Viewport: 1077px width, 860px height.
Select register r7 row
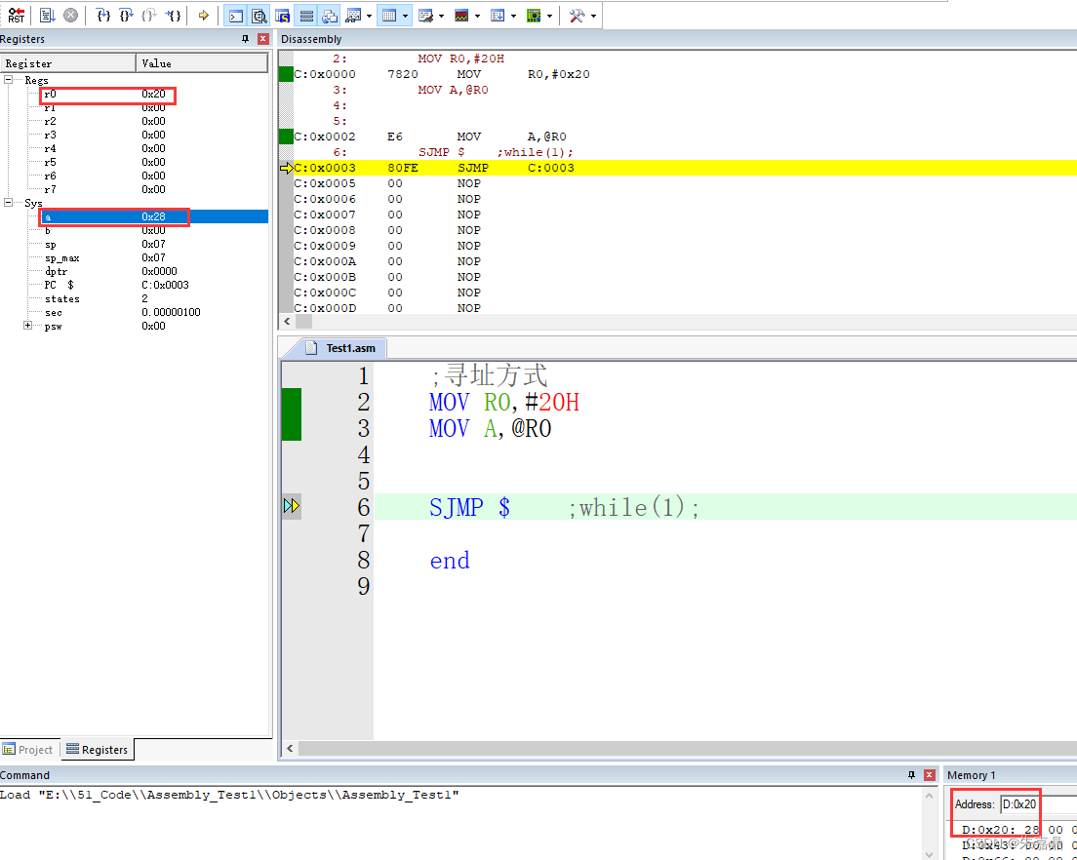point(134,189)
